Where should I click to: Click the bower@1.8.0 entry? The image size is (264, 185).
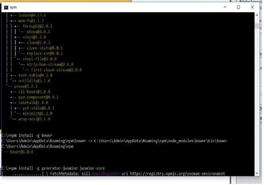[x=22, y=152]
